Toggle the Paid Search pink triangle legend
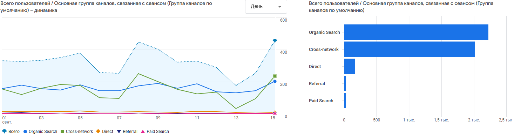 point(142,132)
